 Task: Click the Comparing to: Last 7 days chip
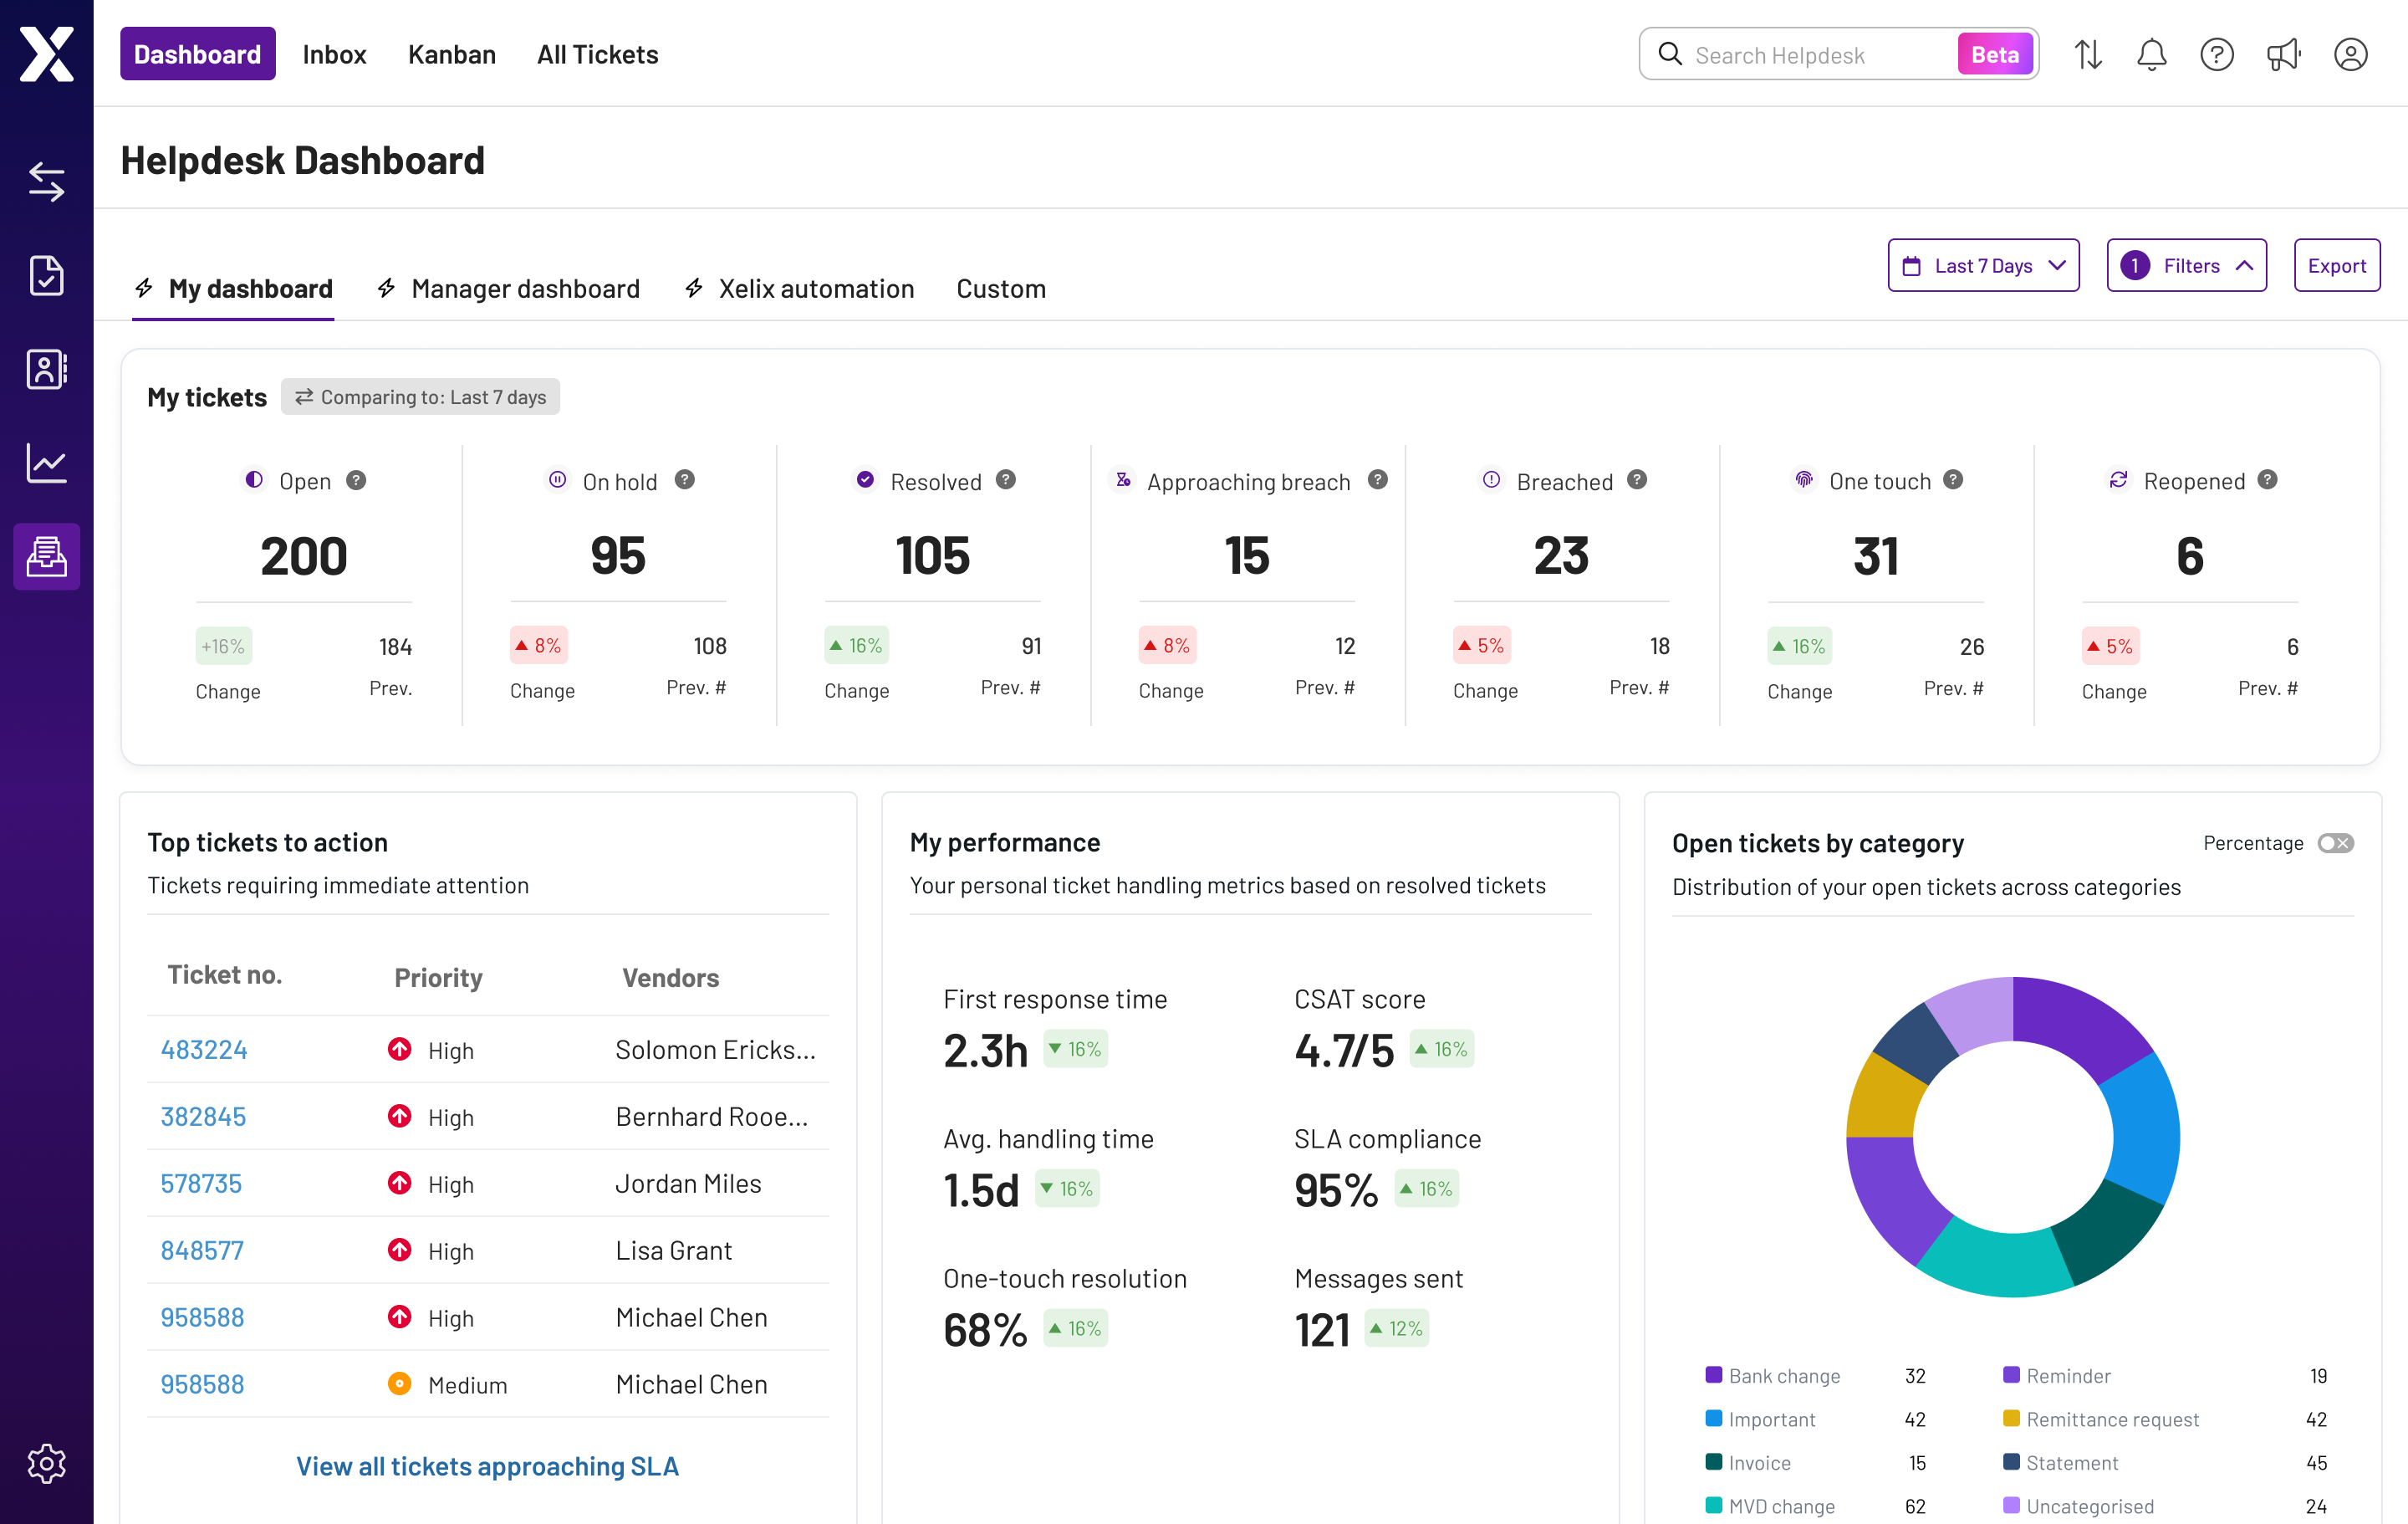(420, 397)
